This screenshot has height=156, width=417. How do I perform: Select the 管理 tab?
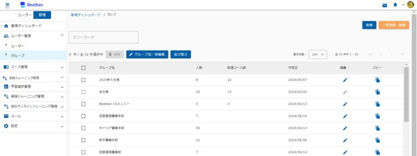tap(42, 15)
